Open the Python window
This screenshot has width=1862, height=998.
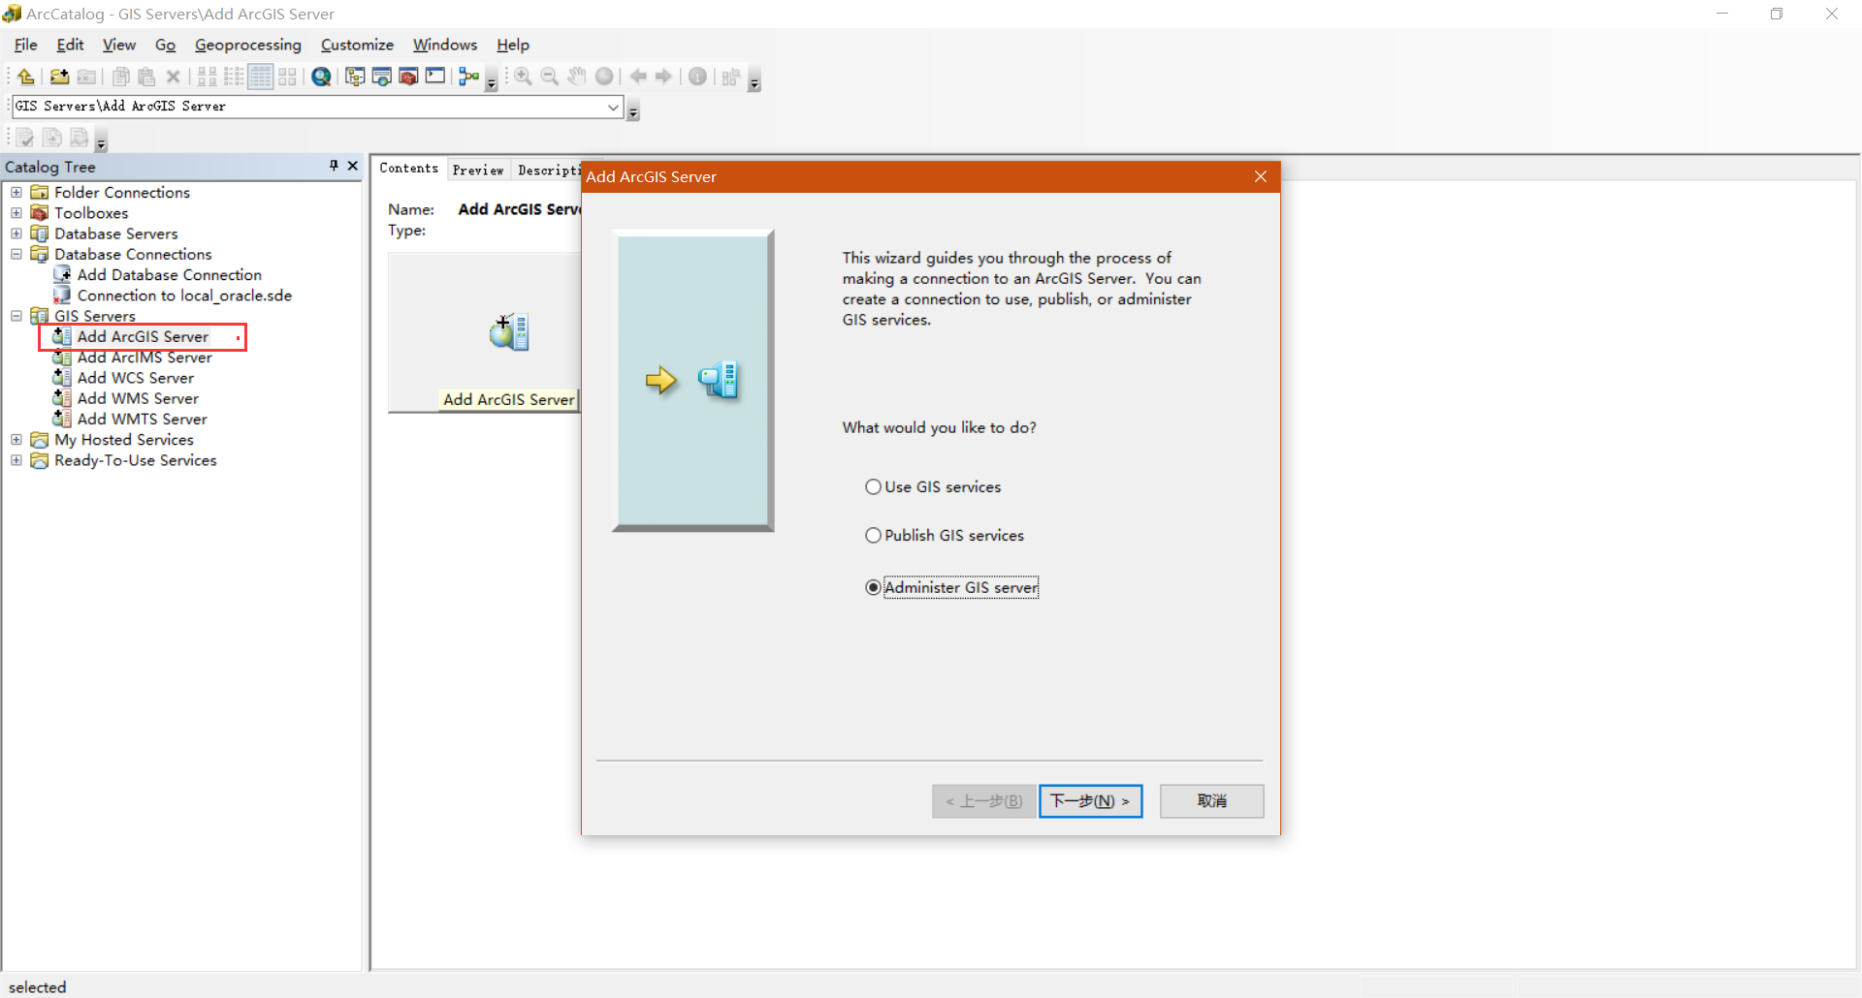[434, 77]
